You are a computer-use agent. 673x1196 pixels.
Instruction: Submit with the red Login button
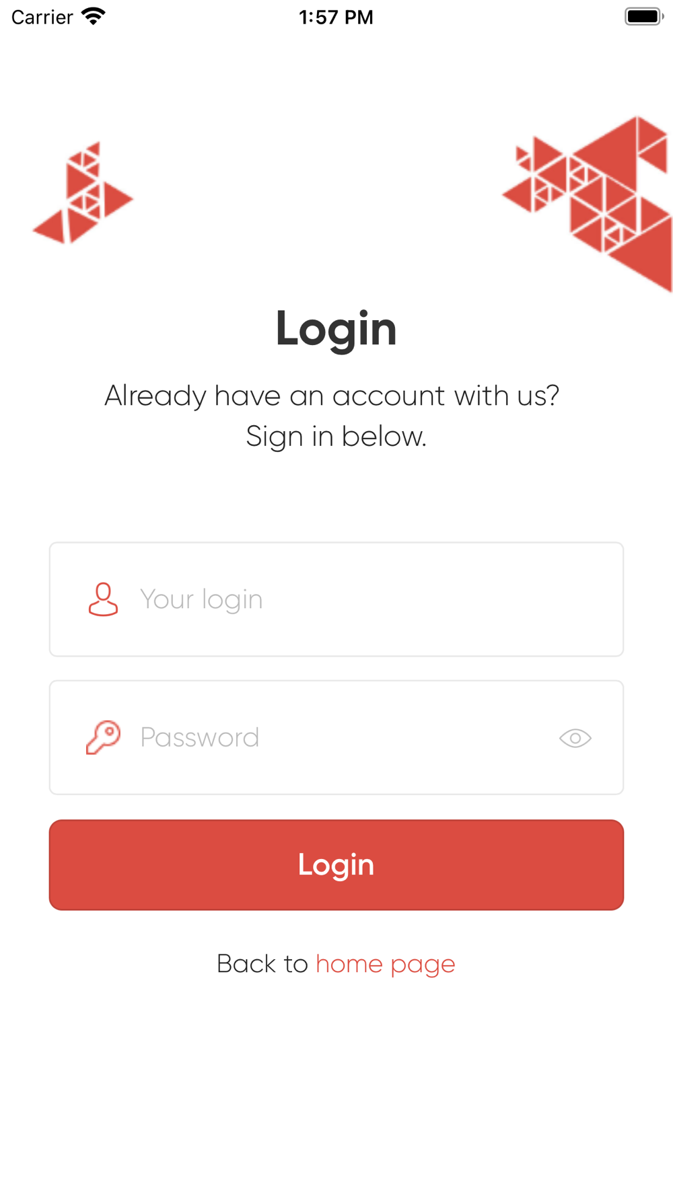336,865
